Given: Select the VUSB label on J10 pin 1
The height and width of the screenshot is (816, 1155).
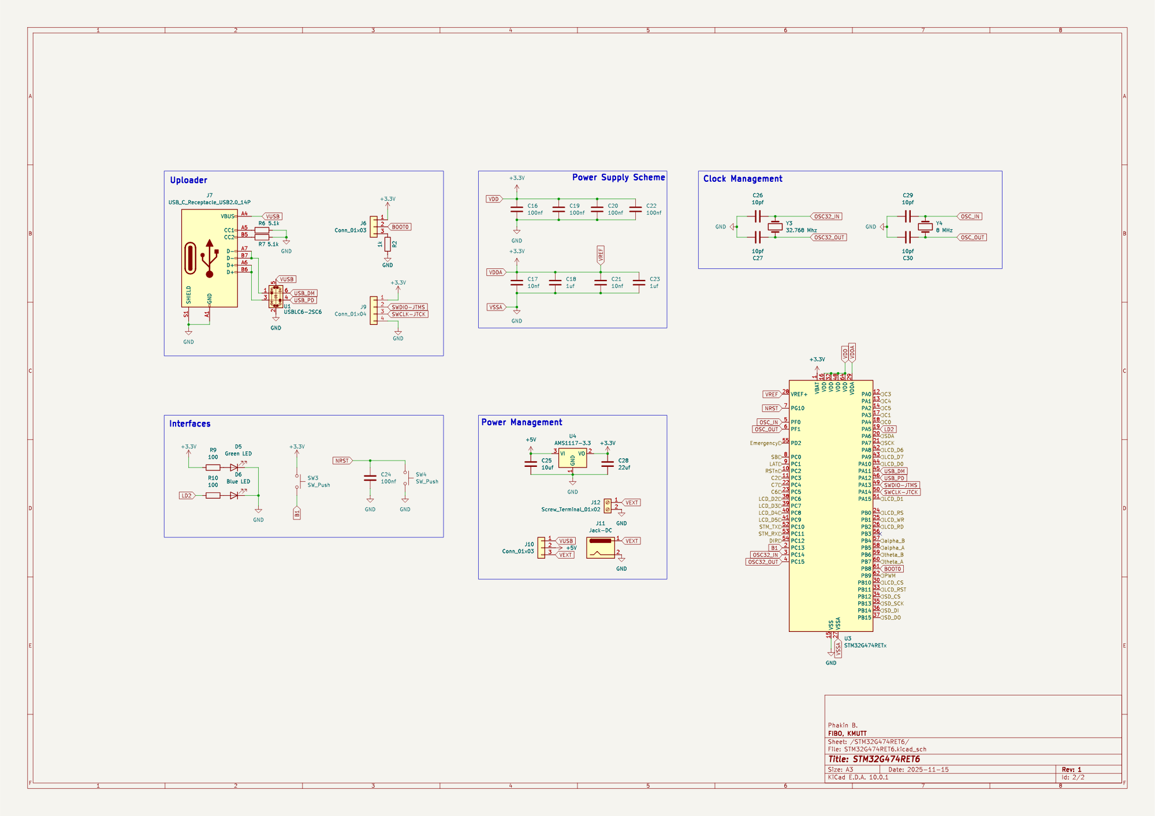Looking at the screenshot, I should pos(565,541).
